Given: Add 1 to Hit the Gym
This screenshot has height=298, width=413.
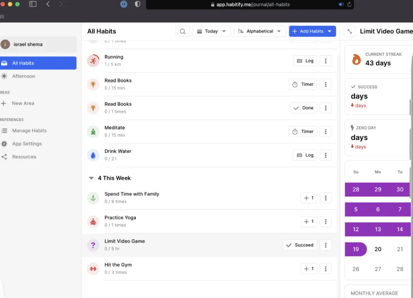Looking at the screenshot, I should pyautogui.click(x=309, y=269).
